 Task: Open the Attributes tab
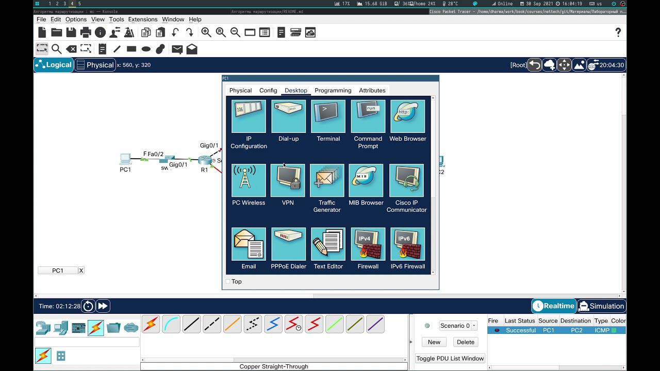pos(372,90)
